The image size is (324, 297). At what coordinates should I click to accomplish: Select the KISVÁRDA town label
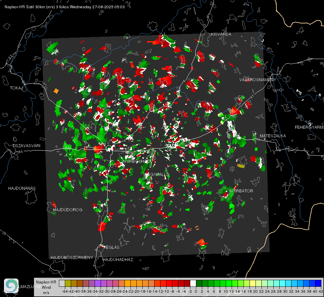point(221,34)
